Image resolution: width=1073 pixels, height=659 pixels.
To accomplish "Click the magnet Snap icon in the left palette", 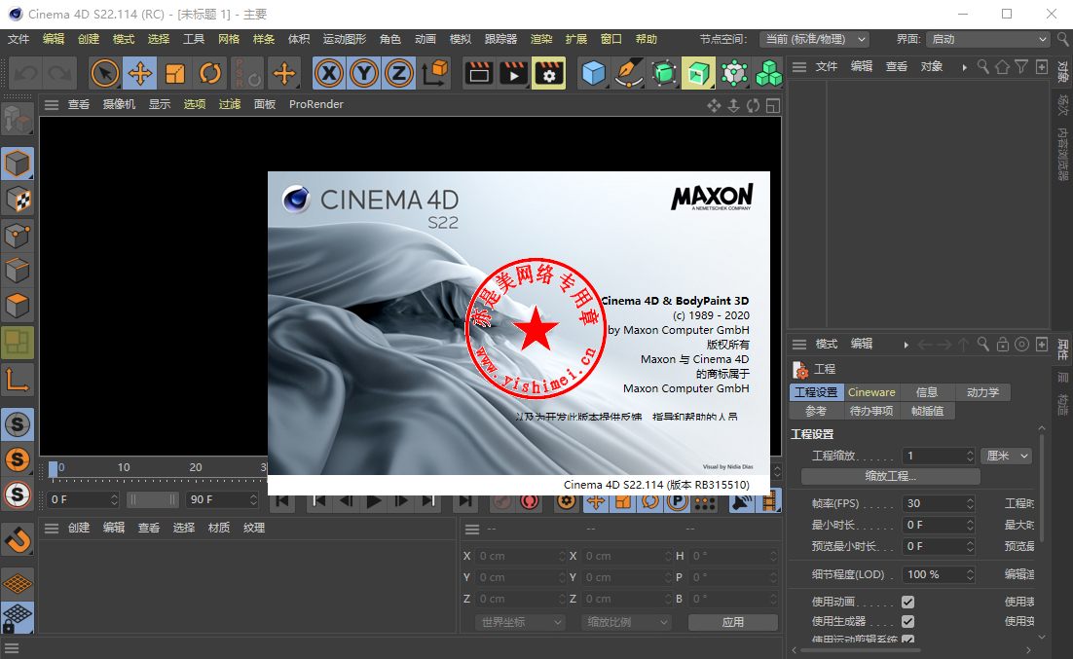I will point(18,539).
